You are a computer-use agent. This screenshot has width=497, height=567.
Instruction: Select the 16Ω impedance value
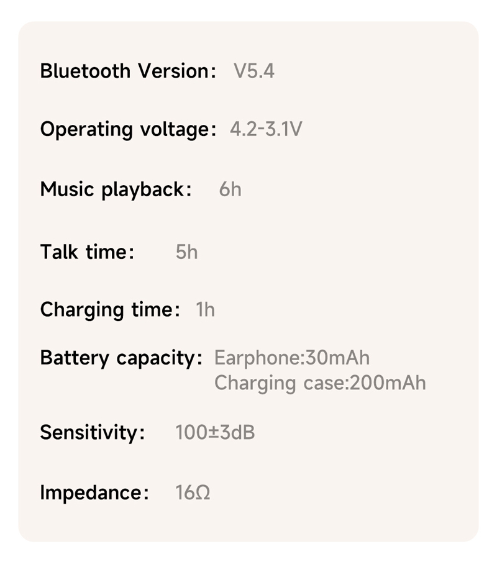pyautogui.click(x=193, y=493)
